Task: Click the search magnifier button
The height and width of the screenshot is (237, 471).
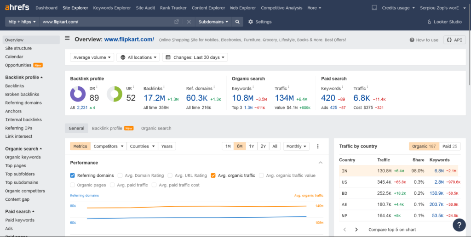Action: click(x=237, y=22)
